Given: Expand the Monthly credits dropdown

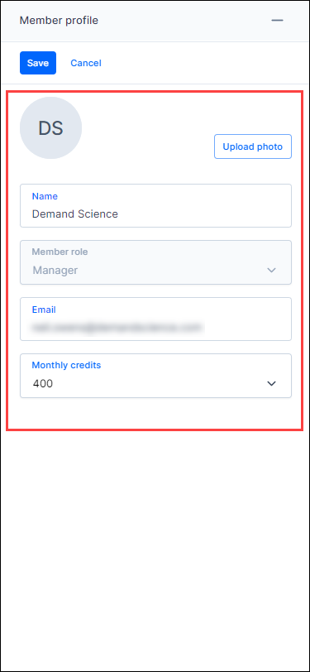Looking at the screenshot, I should pos(156,376).
